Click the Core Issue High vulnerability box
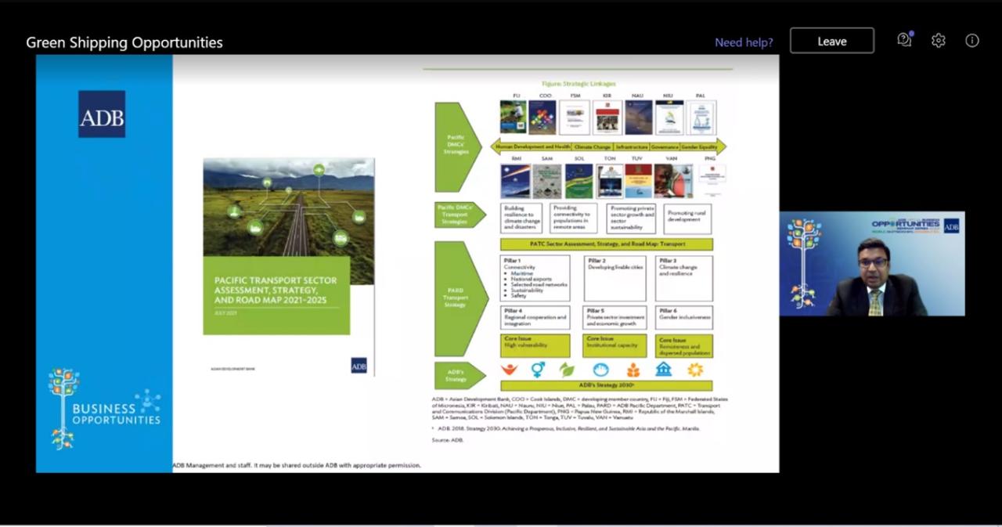The image size is (1002, 527). click(x=535, y=345)
